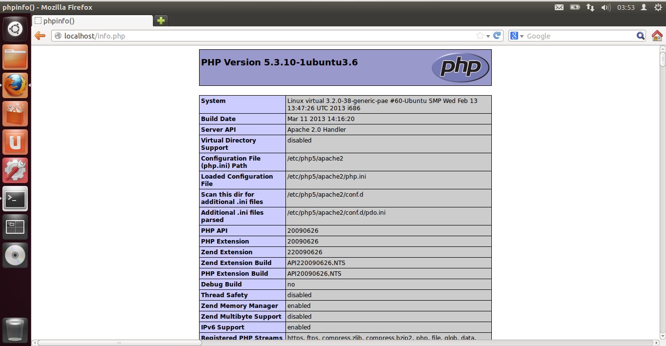Click the 'Zend Memory Manager' label
This screenshot has width=666, height=346.
click(240, 306)
